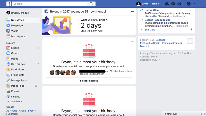Open options menu on 2017 friends post
Viewport: 206px width, 116px height.
(132, 11)
